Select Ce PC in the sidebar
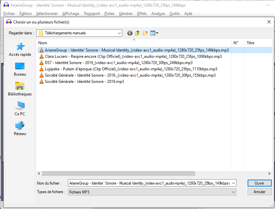Viewport: 275px width, 209px height. click(x=20, y=109)
